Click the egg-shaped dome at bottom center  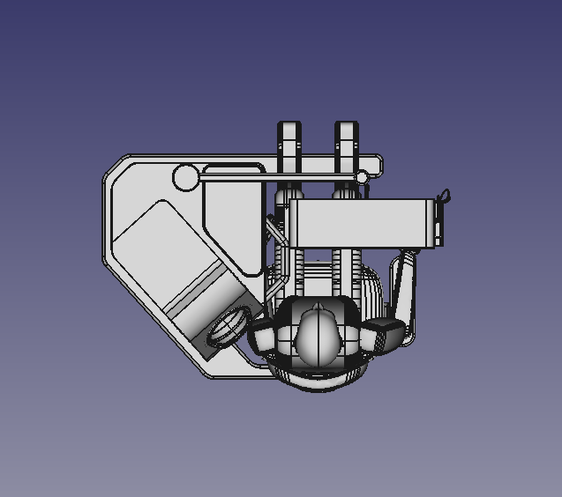[x=318, y=338]
